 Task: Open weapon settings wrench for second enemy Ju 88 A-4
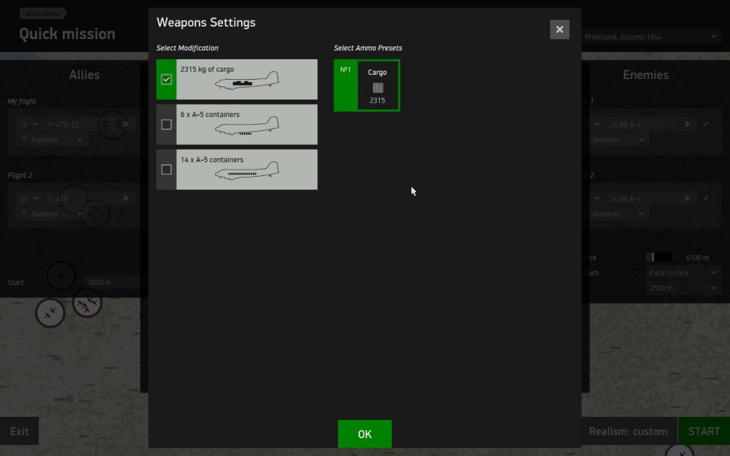706,199
